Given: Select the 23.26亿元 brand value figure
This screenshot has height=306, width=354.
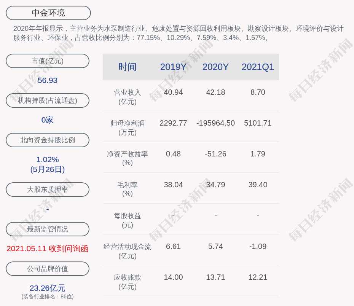Looking at the screenshot, I should coord(48,288).
